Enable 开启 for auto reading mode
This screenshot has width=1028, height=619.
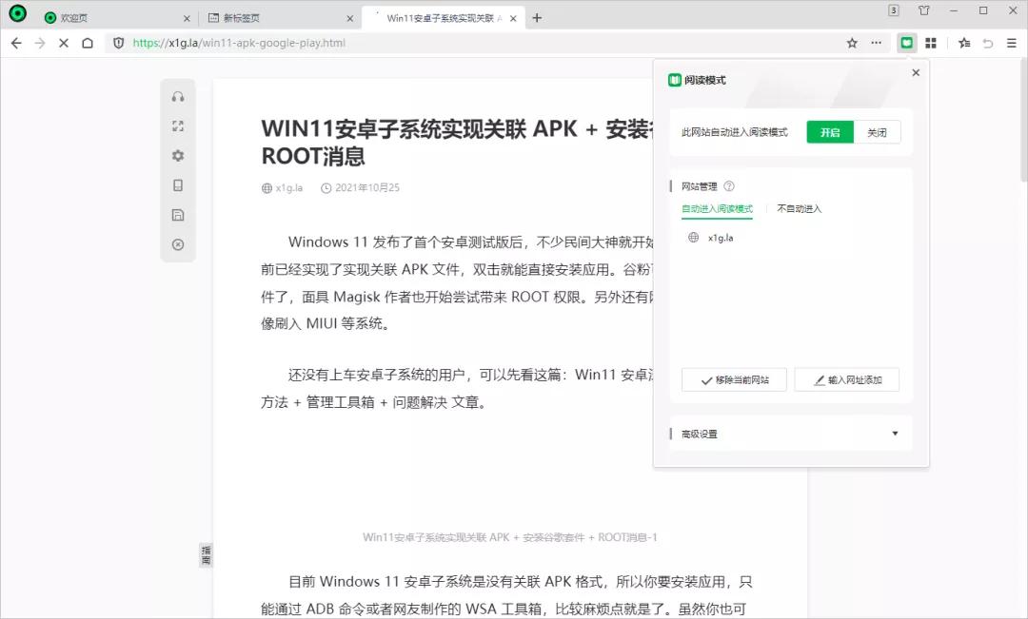click(829, 132)
